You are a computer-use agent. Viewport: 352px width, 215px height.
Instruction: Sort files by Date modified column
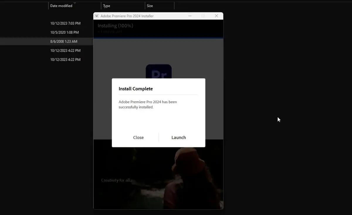[x=61, y=6]
